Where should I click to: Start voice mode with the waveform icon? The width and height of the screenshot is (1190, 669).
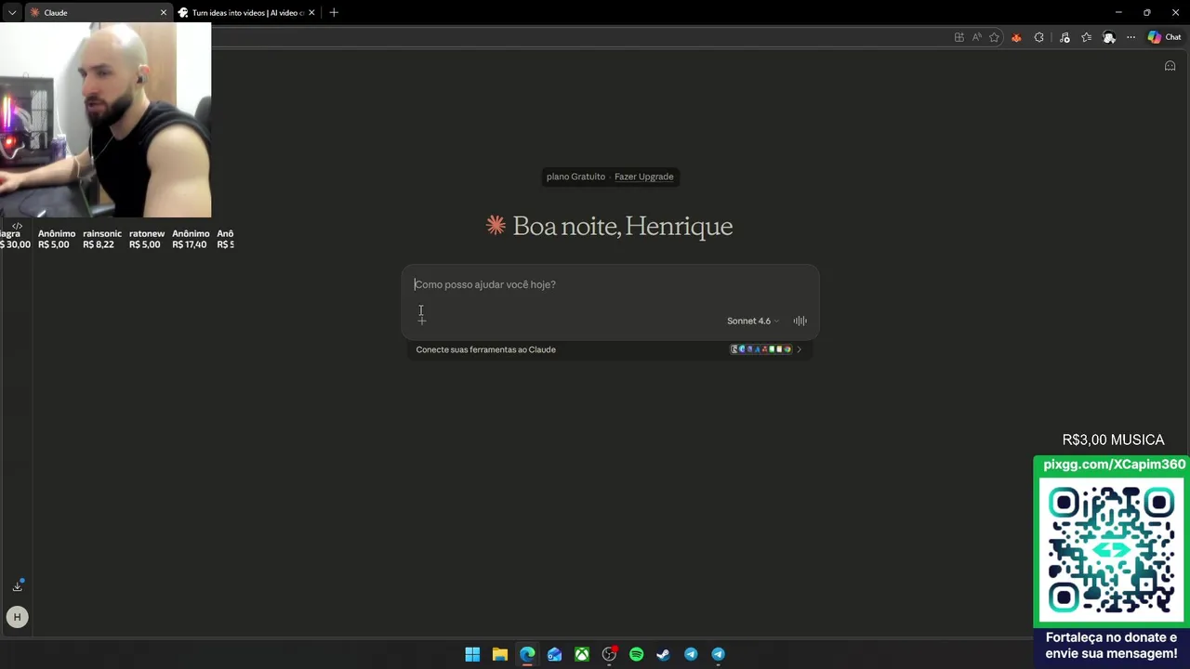click(x=800, y=321)
